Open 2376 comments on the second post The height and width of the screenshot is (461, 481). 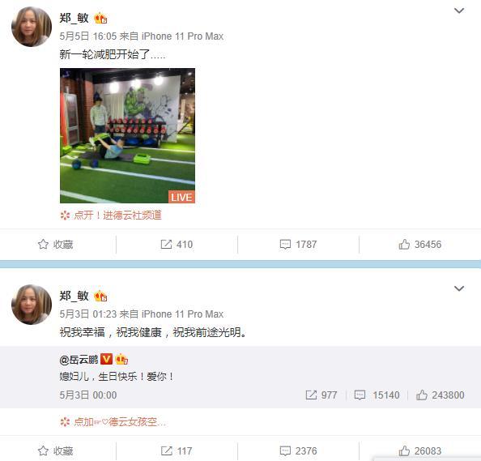298,450
